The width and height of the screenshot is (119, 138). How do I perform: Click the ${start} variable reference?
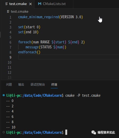[x=59, y=42]
